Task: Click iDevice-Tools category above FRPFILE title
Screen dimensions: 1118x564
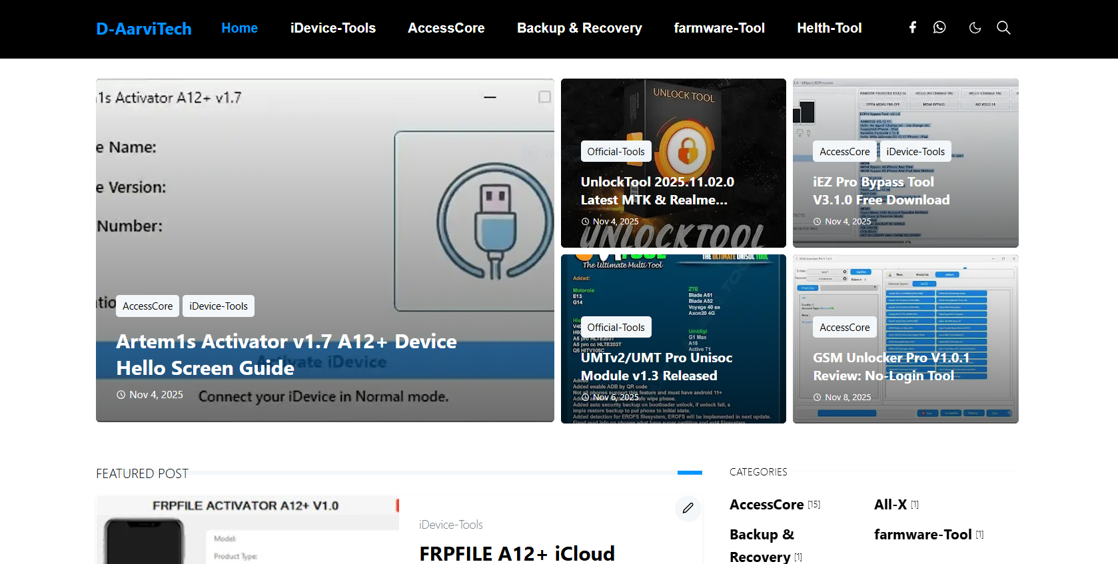Action: coord(451,525)
